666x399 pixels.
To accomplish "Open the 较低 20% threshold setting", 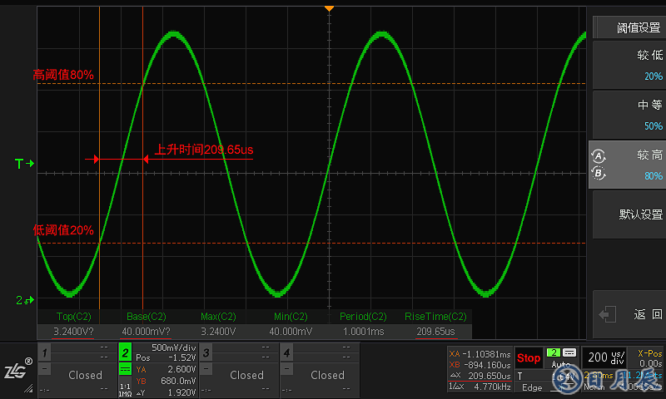I will point(629,65).
